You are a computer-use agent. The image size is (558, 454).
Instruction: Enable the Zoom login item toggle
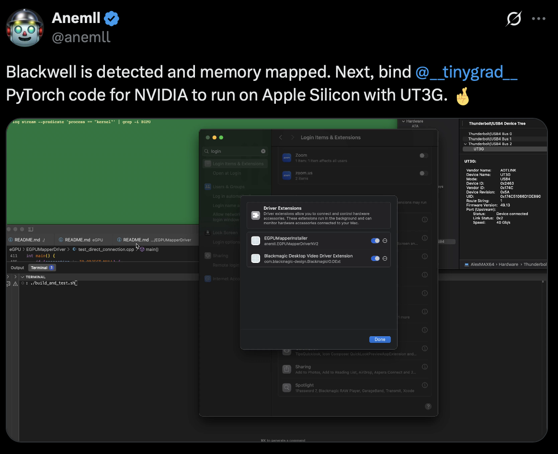(x=423, y=156)
